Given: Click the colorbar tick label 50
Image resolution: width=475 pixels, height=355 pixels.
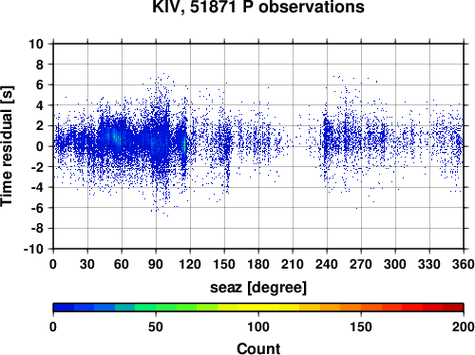Looking at the screenshot, I should (156, 327).
